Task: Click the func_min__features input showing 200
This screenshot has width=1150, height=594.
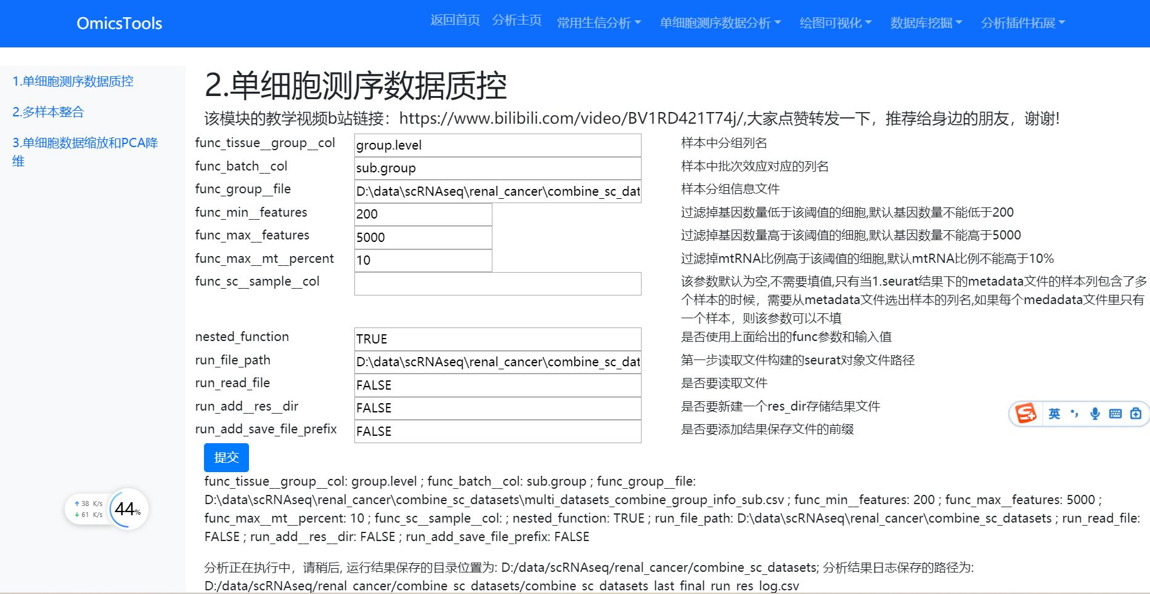Action: pyautogui.click(x=423, y=214)
